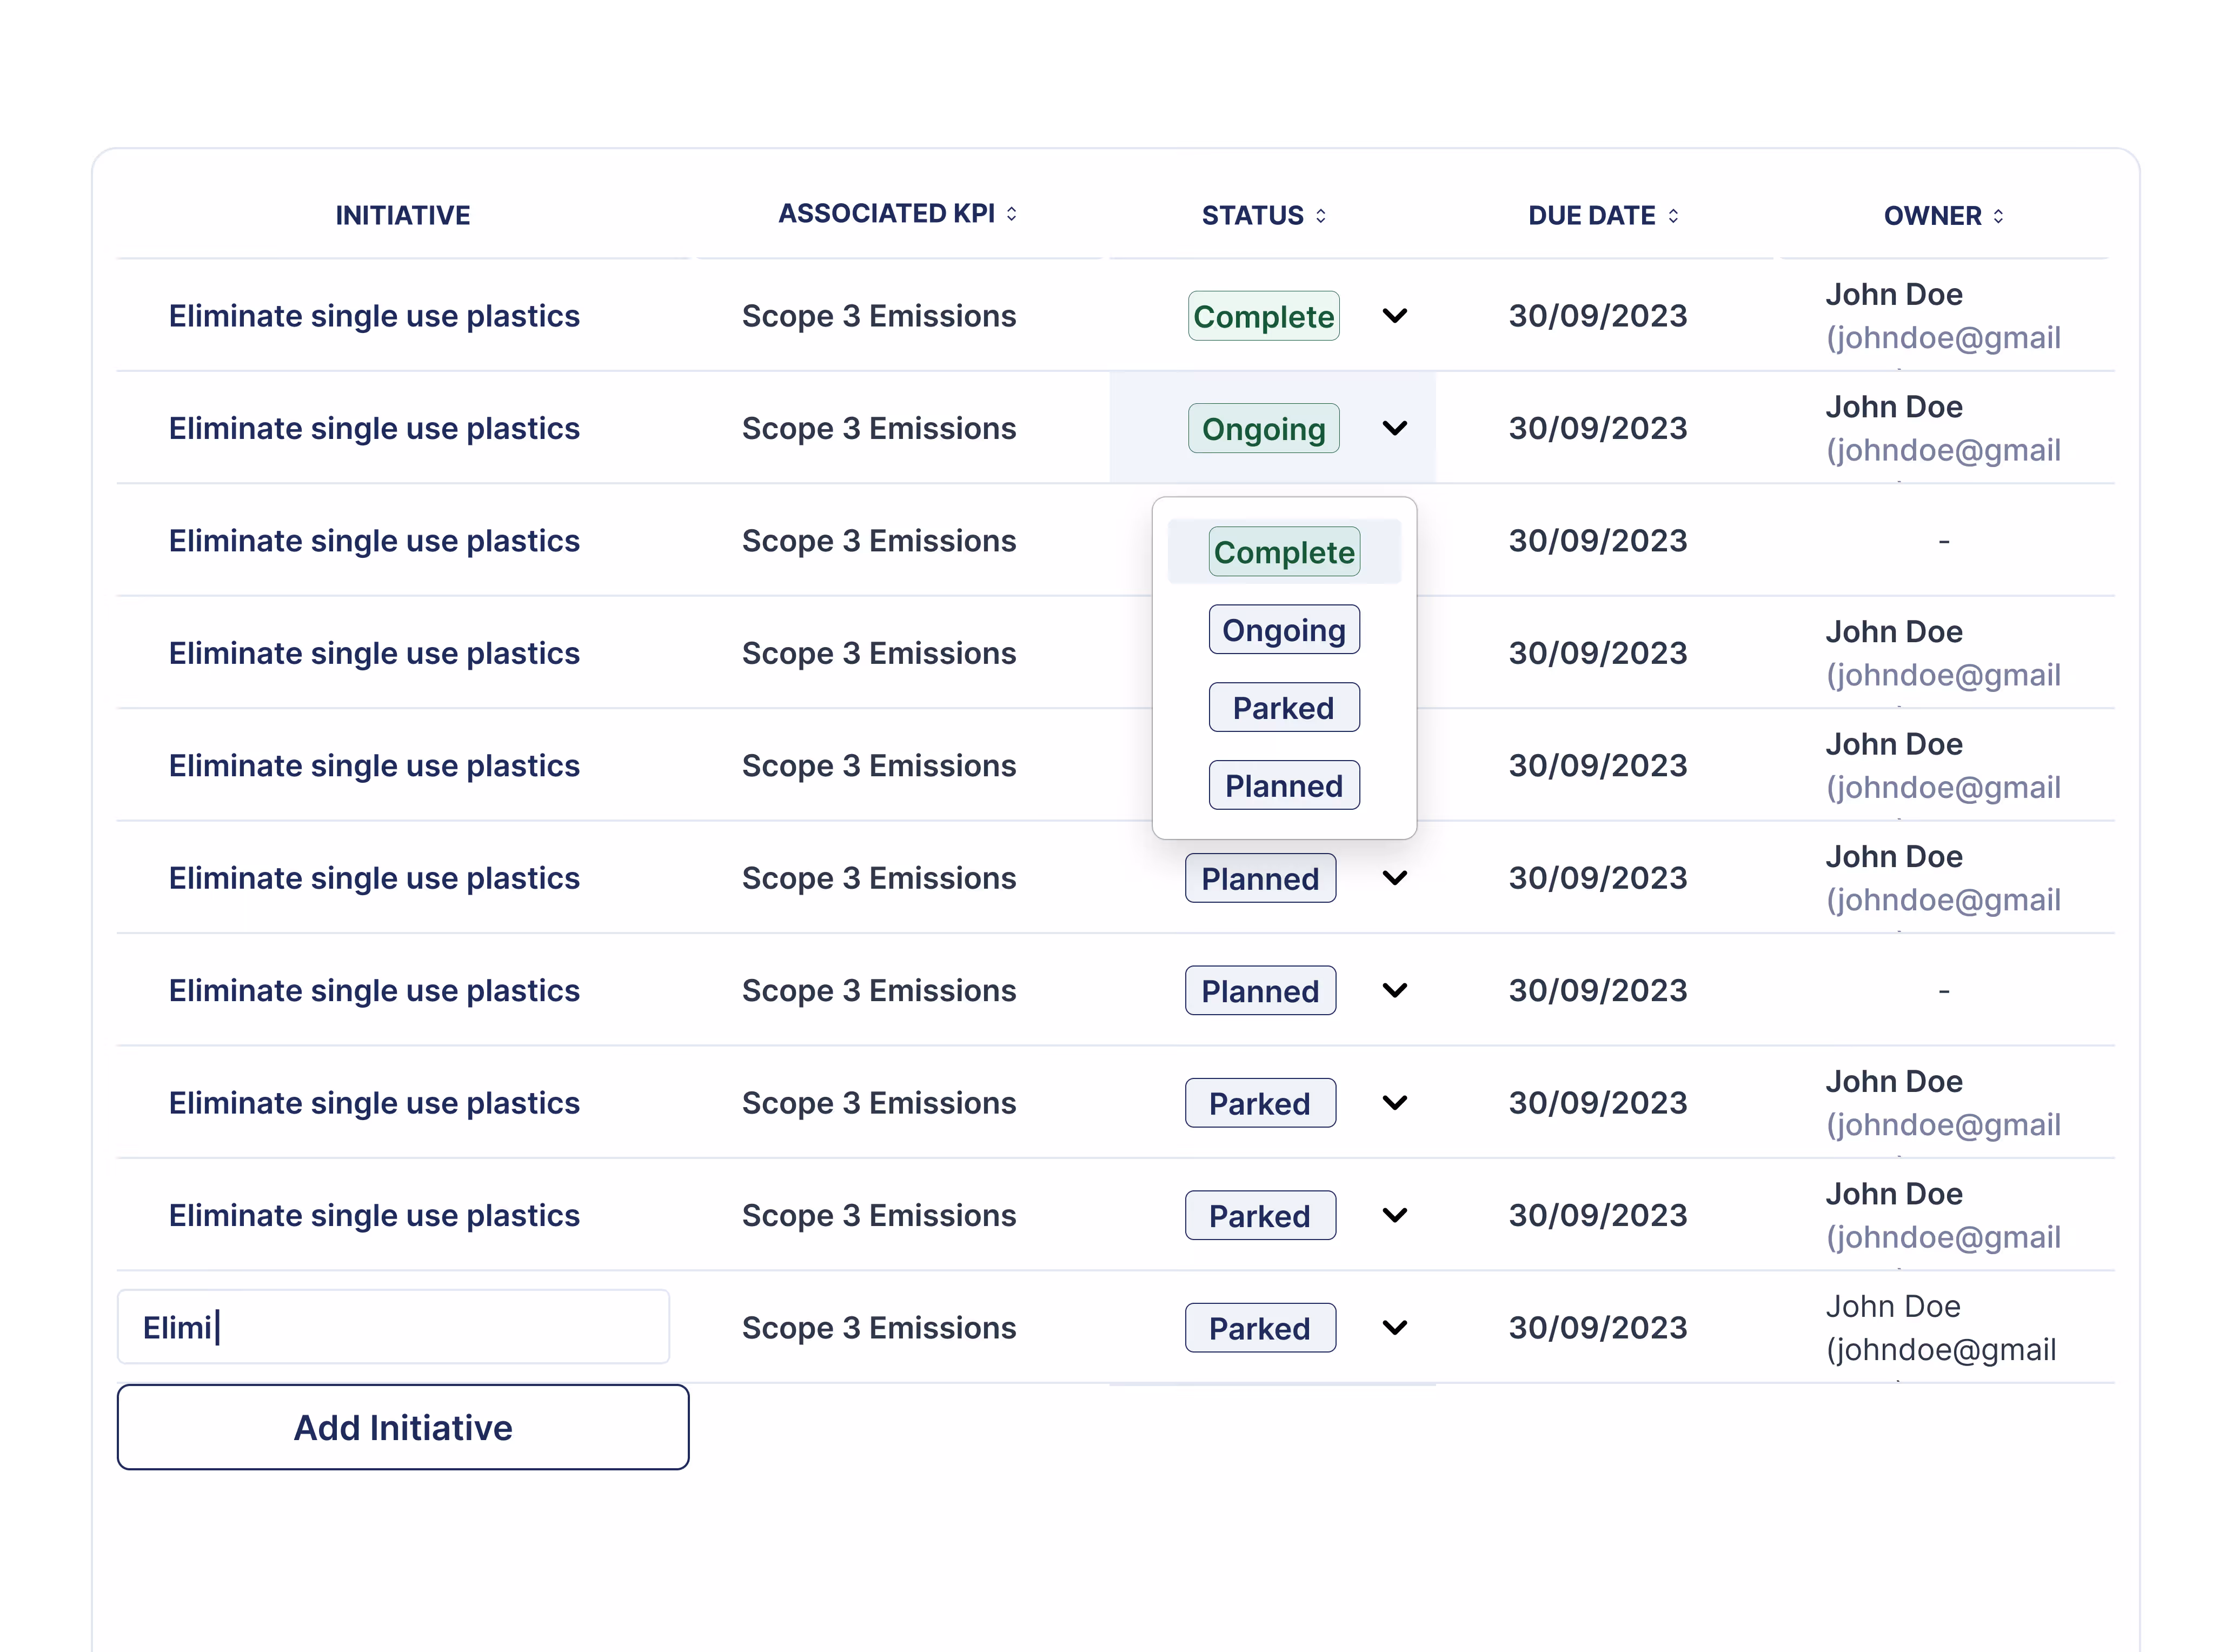Select Ongoing from the open status menu
This screenshot has width=2232, height=1652.
click(1284, 630)
